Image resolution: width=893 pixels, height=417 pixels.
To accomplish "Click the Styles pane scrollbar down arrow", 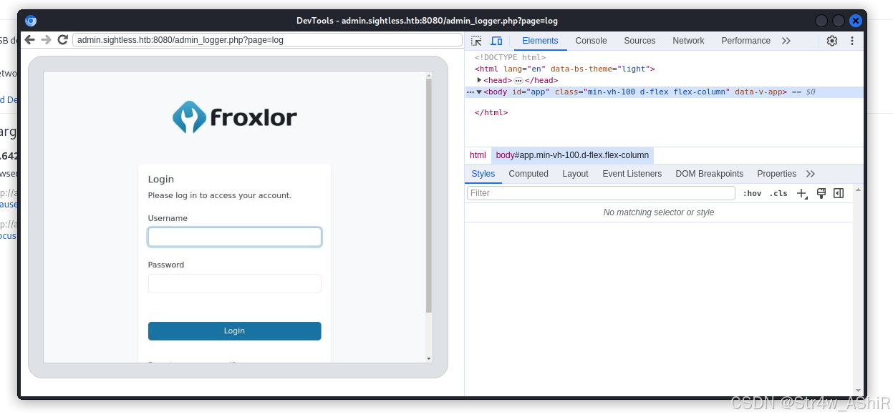I will tap(857, 391).
